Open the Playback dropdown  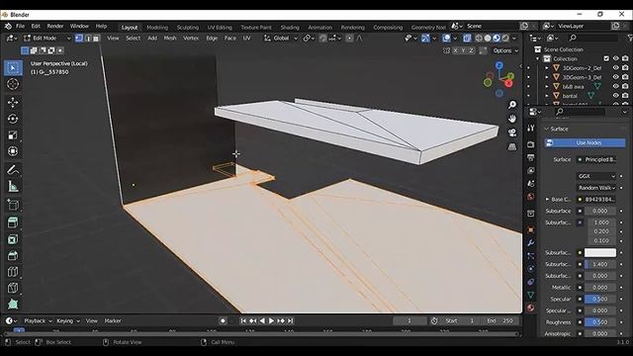pos(38,320)
